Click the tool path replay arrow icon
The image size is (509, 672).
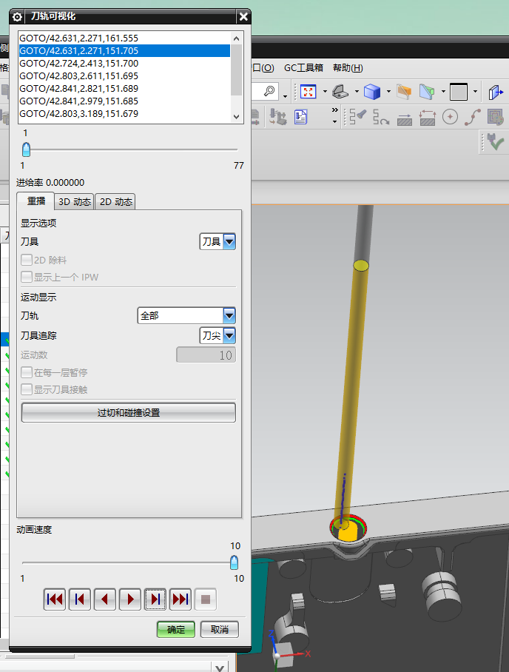coord(380,117)
